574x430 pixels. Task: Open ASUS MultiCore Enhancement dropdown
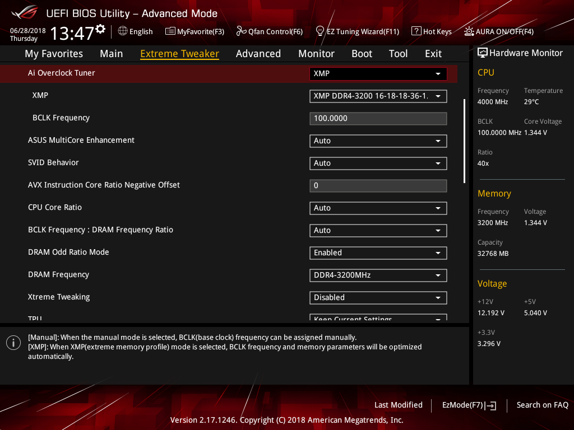point(378,141)
